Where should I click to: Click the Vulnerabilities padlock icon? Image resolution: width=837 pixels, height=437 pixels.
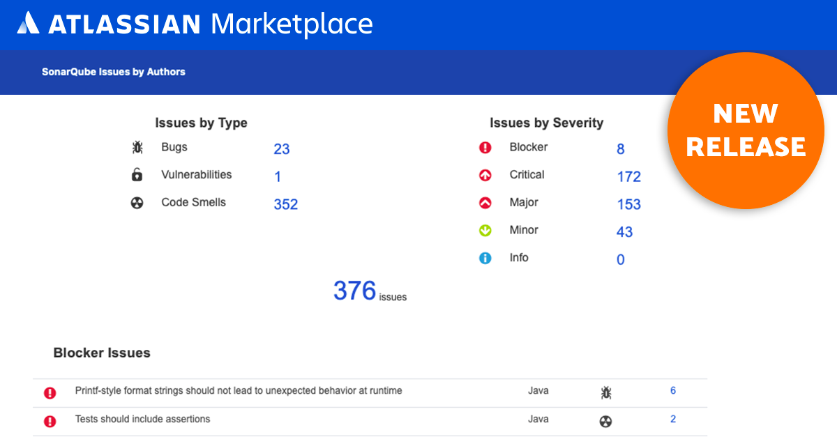point(137,175)
